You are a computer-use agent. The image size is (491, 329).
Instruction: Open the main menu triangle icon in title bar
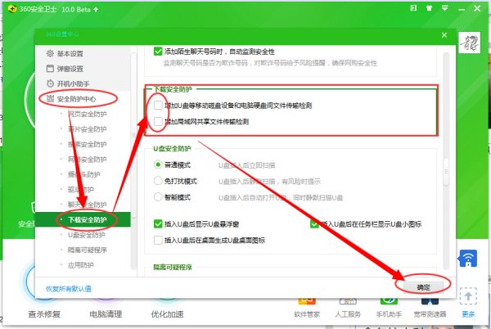click(444, 8)
